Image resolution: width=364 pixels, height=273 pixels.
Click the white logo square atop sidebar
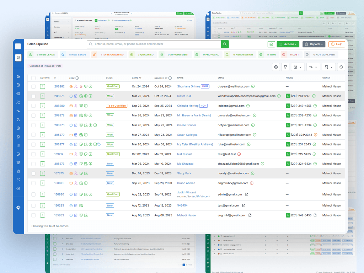tap(18, 47)
